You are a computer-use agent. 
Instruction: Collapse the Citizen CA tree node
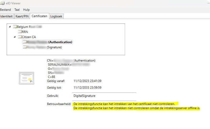click(15, 37)
